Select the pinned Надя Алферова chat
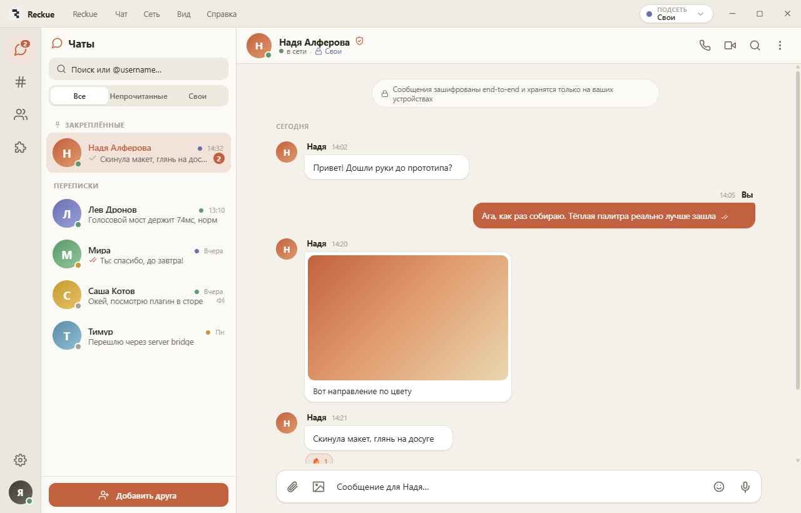Viewport: 801px width, 513px height. tap(138, 153)
